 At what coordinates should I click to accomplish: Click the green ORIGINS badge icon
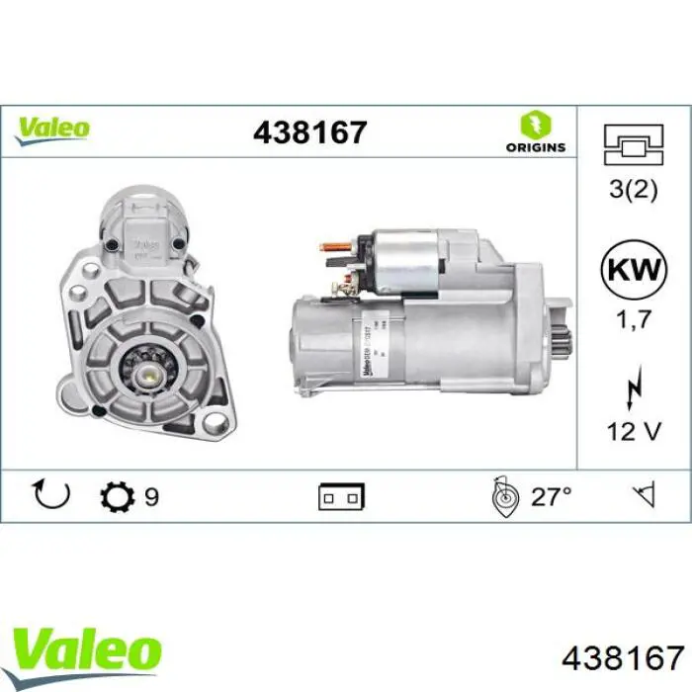[x=536, y=125]
